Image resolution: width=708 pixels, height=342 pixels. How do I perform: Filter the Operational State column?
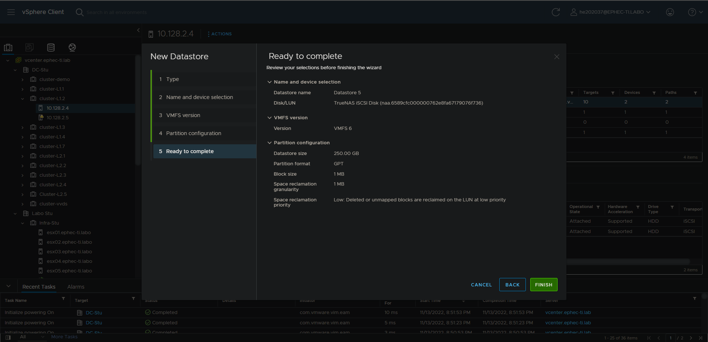click(598, 207)
